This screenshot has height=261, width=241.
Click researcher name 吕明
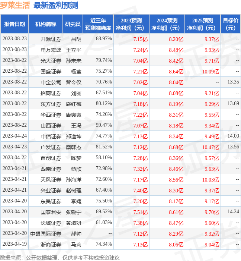76,39
